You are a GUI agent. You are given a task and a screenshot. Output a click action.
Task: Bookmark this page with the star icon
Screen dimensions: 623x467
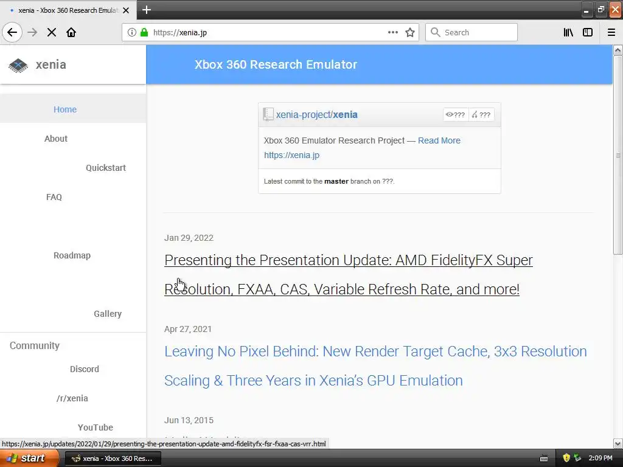[410, 32]
